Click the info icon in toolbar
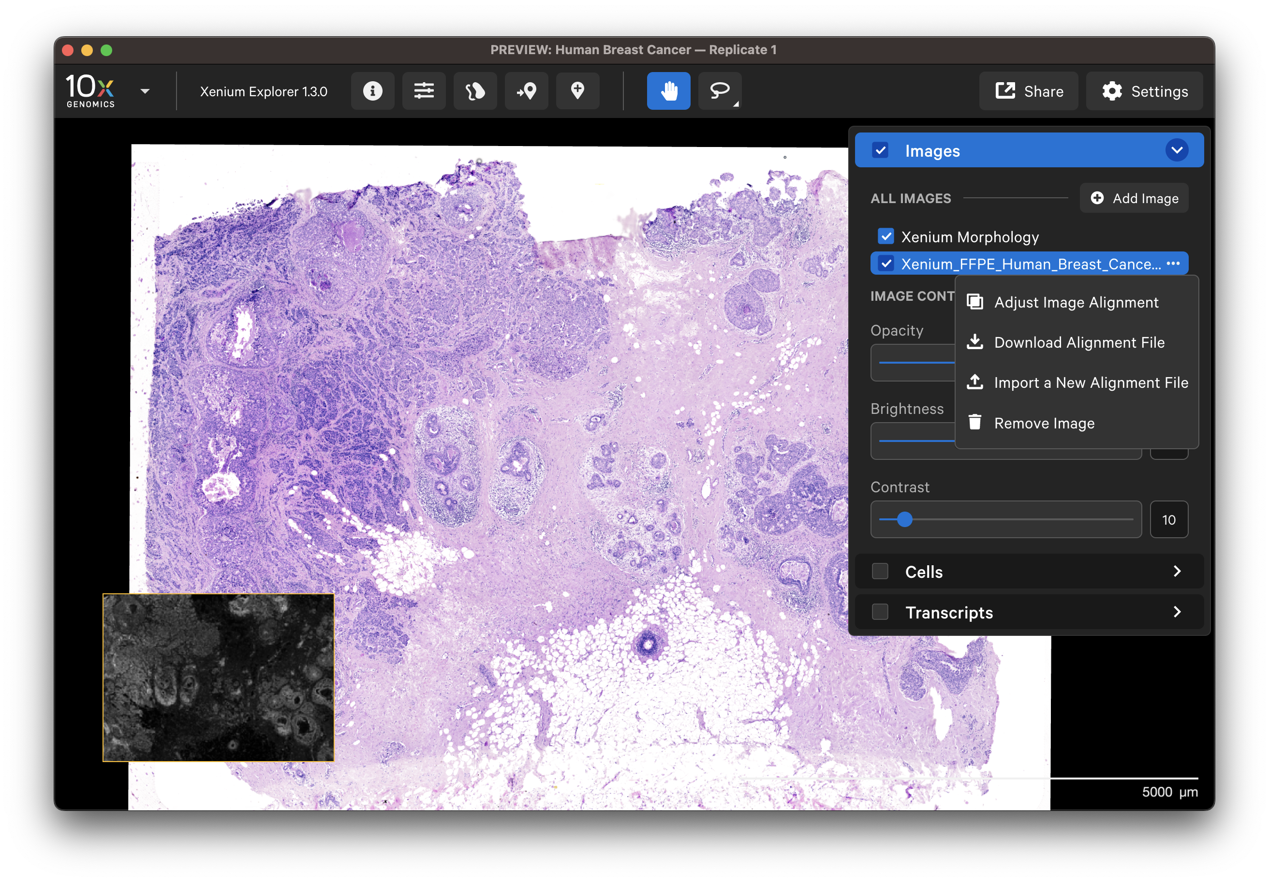 tap(372, 90)
